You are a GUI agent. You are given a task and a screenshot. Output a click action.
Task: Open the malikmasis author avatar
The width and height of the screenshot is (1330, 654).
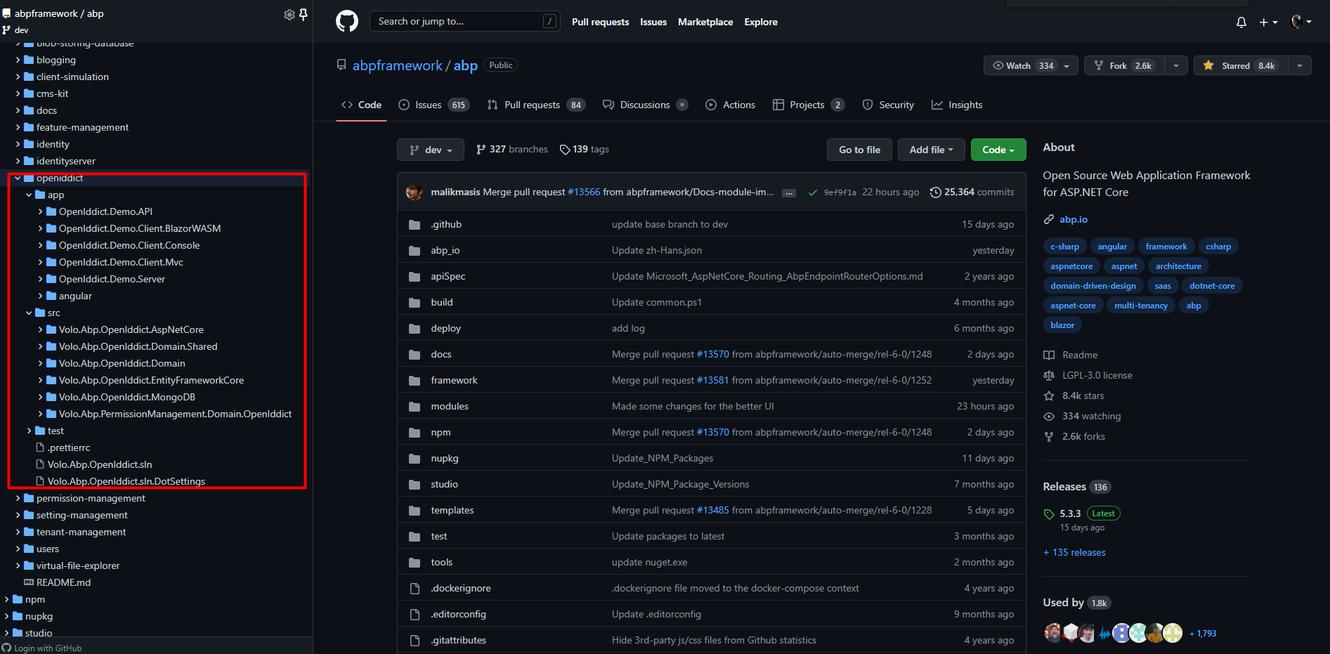coord(415,192)
